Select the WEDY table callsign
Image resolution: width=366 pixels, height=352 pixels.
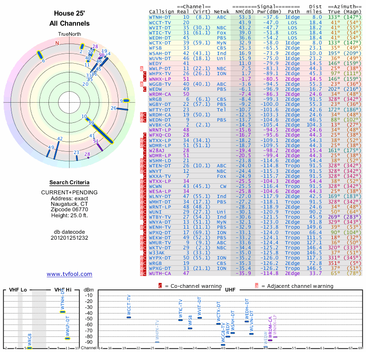(x=155, y=63)
